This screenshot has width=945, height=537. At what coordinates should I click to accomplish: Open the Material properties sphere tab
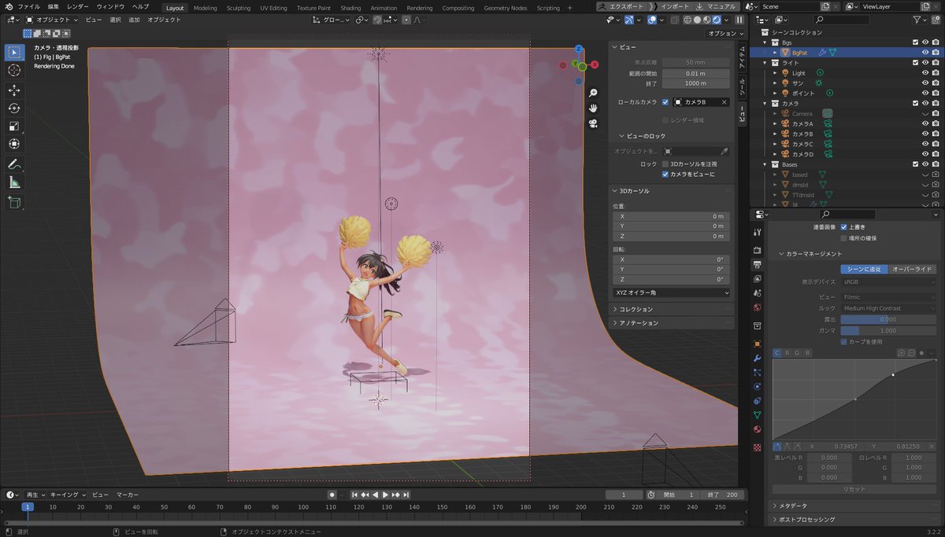[x=758, y=429]
